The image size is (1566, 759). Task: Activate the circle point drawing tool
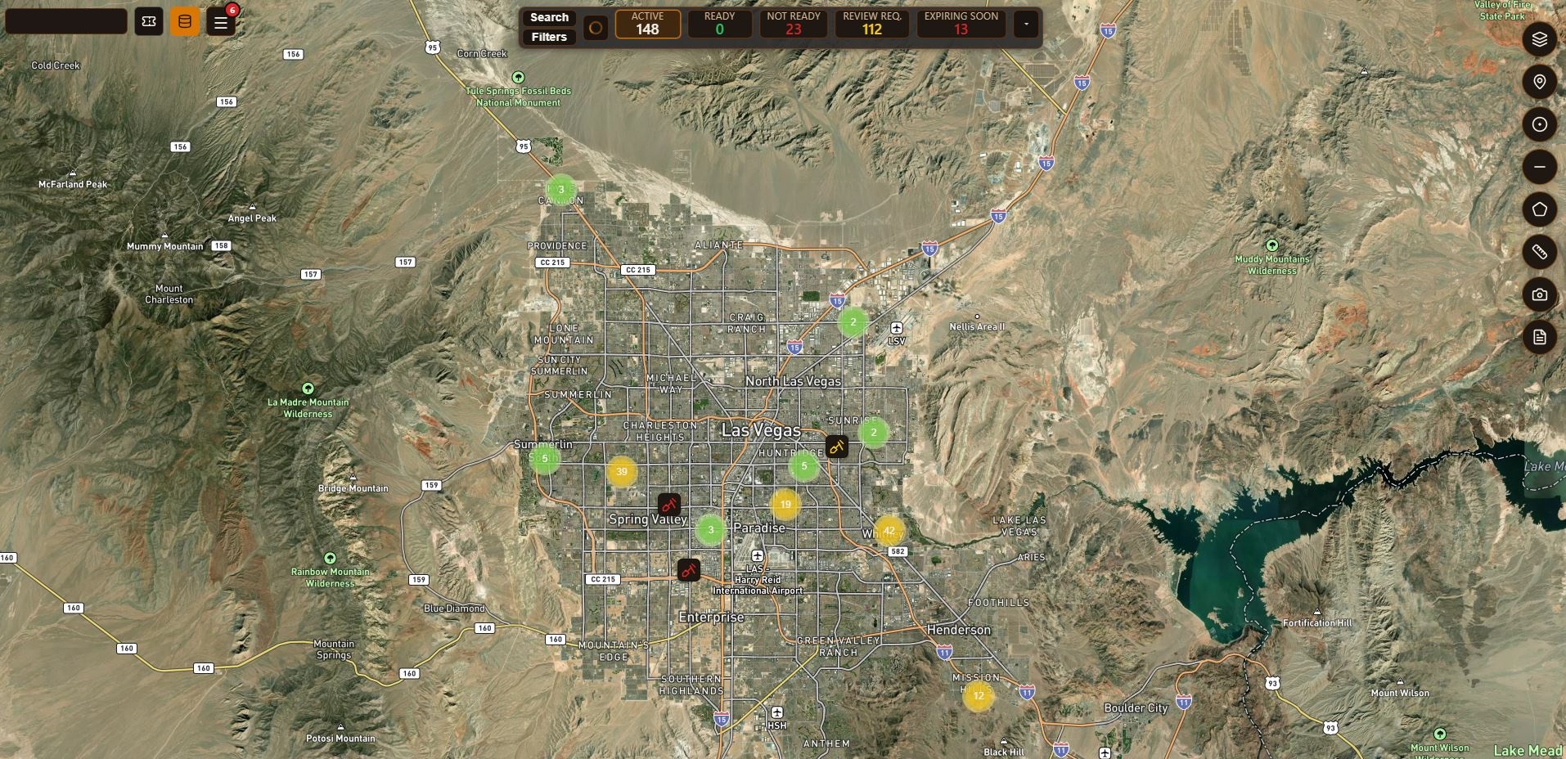(1539, 124)
